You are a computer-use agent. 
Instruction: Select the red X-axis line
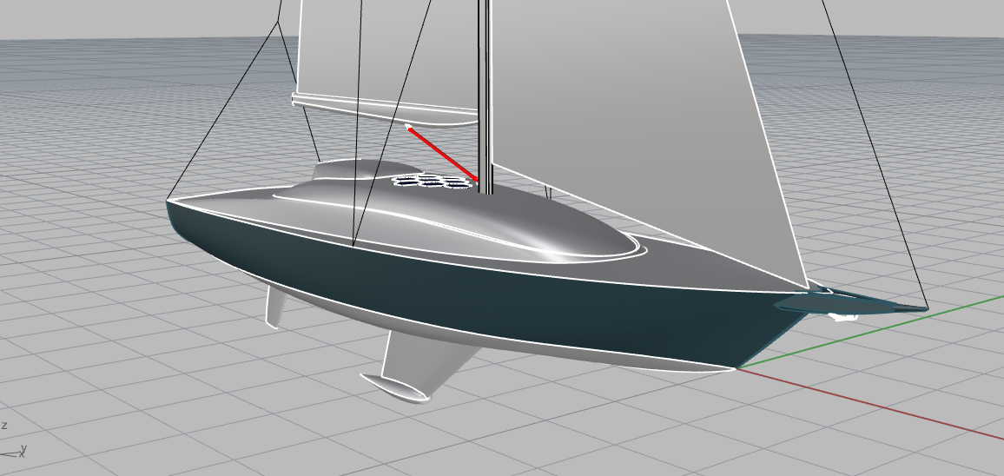[869, 404]
